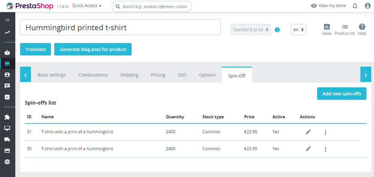Open user profile avatar icon

pyautogui.click(x=368, y=6)
